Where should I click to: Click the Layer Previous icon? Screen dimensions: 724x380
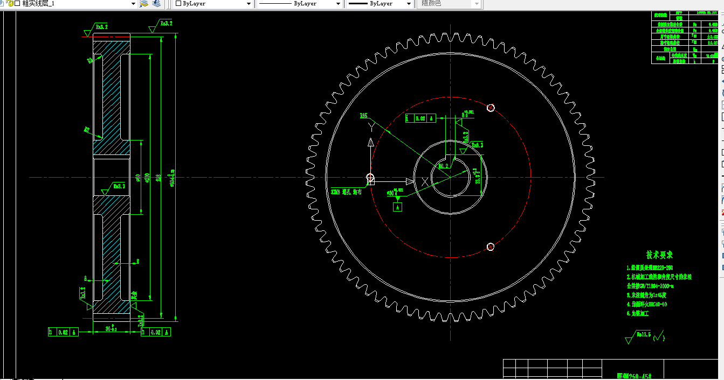tap(156, 4)
